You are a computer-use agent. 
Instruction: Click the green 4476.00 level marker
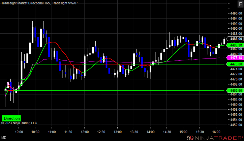click(x=235, y=64)
